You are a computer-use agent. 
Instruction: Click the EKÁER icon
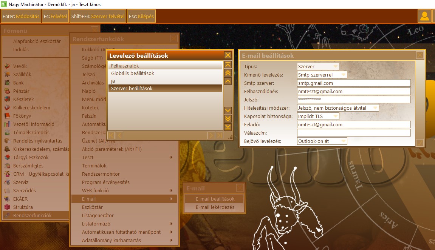click(x=7, y=199)
